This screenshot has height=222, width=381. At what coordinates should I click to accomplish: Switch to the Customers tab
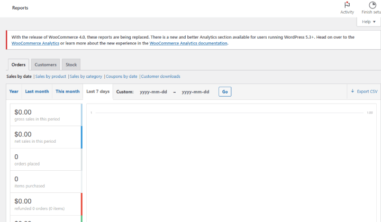pyautogui.click(x=46, y=65)
